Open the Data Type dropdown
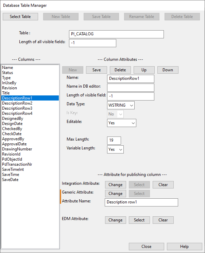Screen dimensions: 205x253 click(x=121, y=105)
